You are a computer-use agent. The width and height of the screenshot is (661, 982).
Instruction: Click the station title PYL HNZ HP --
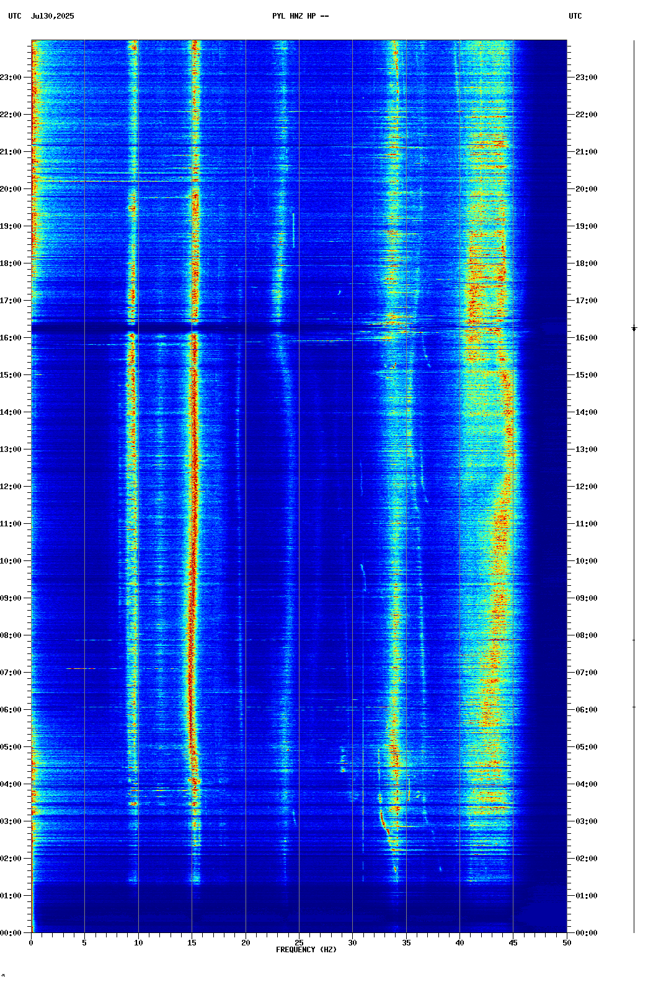[x=301, y=16]
